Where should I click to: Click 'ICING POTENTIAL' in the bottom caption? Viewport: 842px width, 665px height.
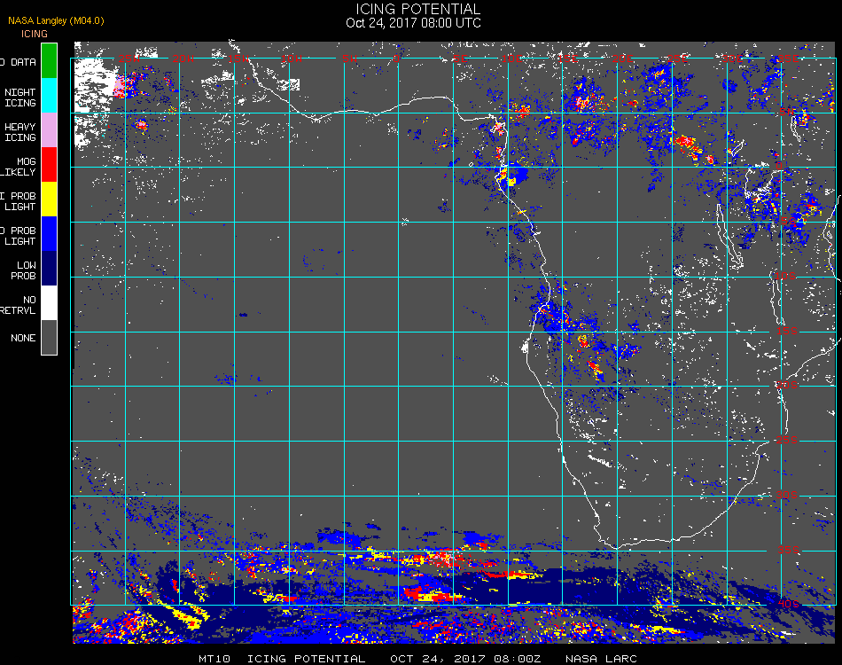tap(306, 659)
